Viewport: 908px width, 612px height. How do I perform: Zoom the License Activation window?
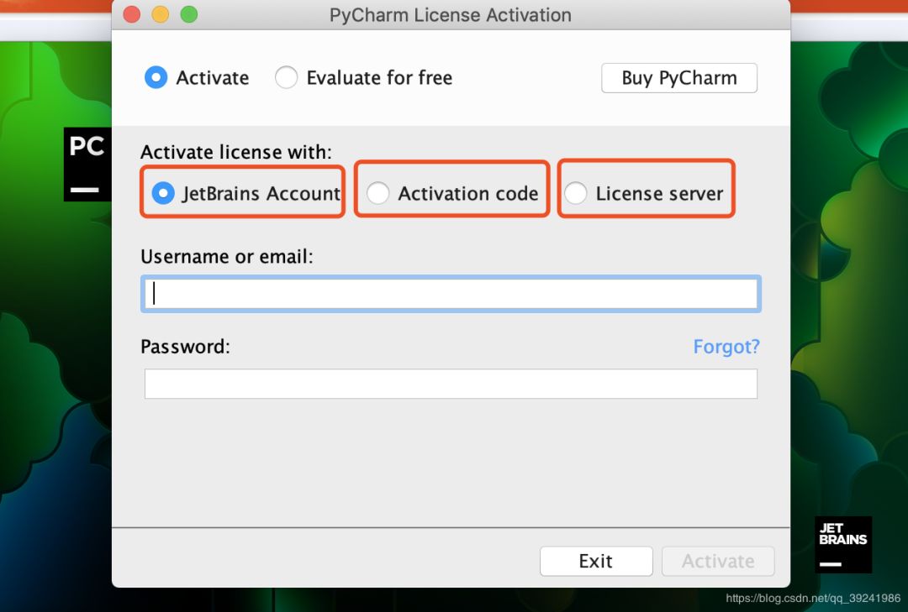click(x=189, y=14)
